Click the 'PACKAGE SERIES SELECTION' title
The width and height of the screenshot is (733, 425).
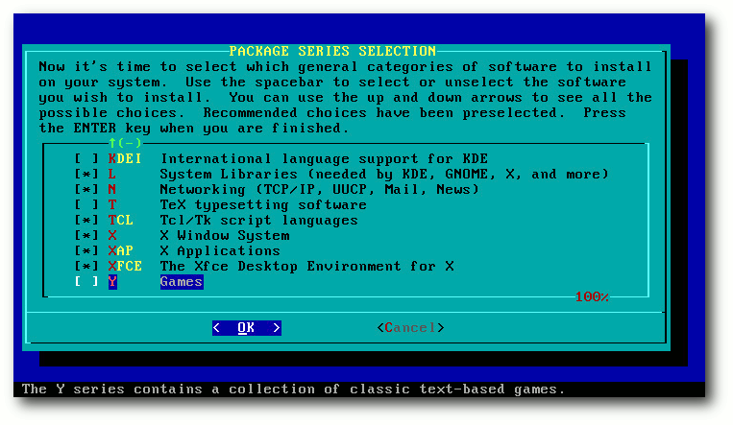point(332,51)
